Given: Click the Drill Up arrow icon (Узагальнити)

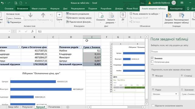Looking at the screenshot, I should pyautogui.click(x=43, y=15).
